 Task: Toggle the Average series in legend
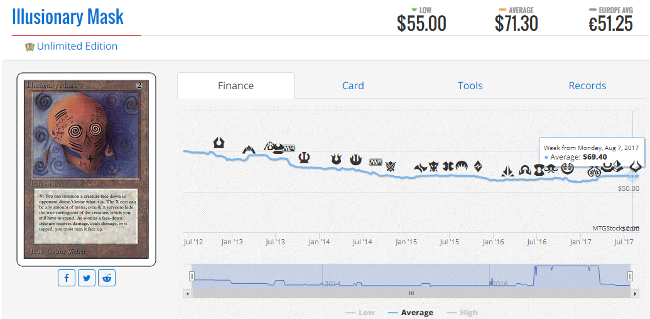[411, 312]
